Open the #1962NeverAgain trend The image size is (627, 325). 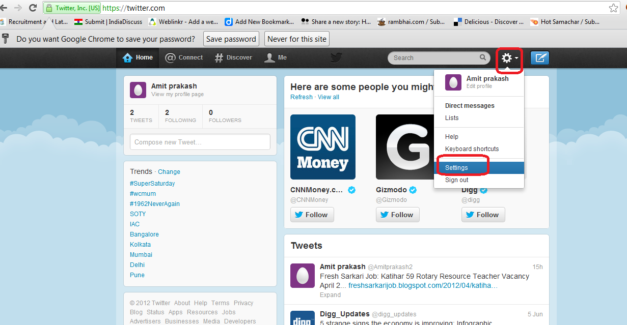155,204
